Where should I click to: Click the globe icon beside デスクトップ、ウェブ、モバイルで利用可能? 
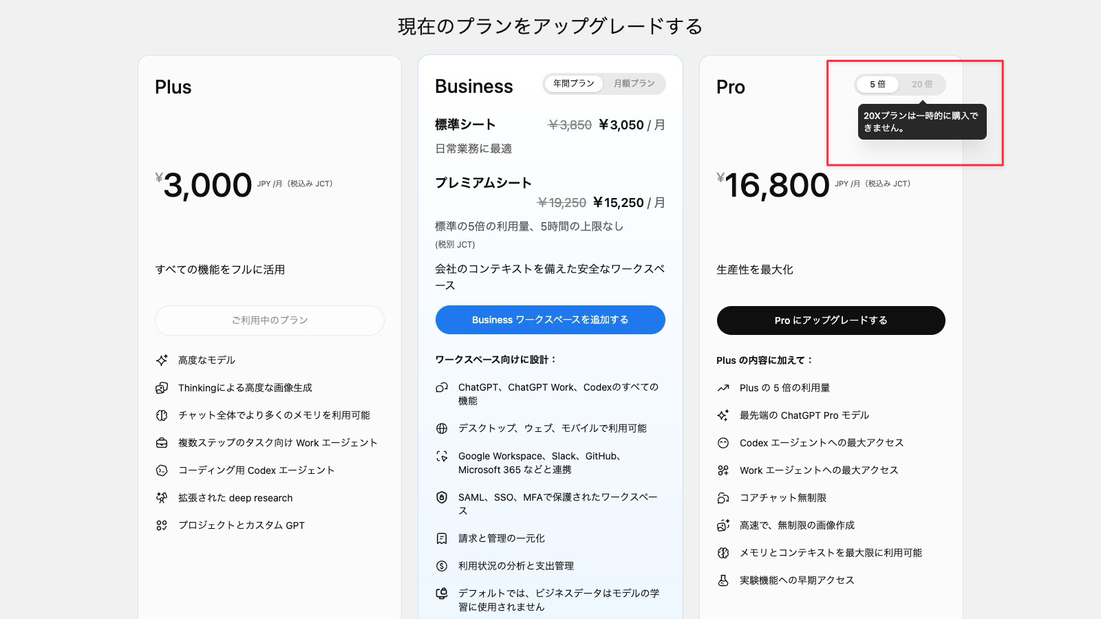point(442,428)
